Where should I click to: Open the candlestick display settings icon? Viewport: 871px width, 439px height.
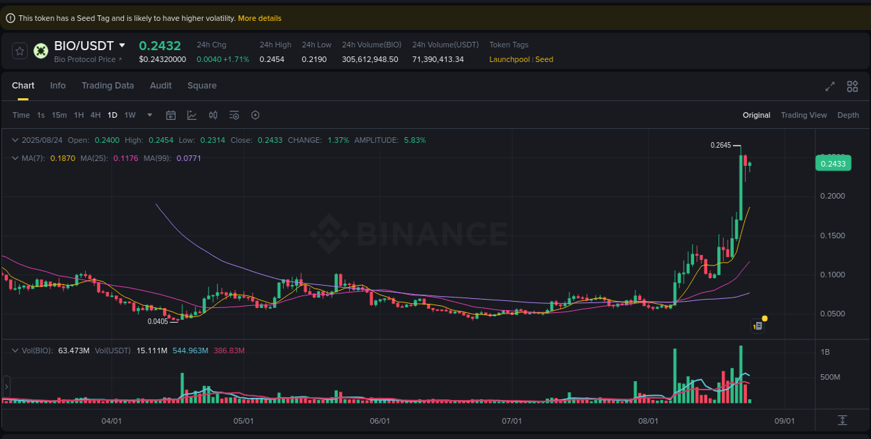coord(213,114)
